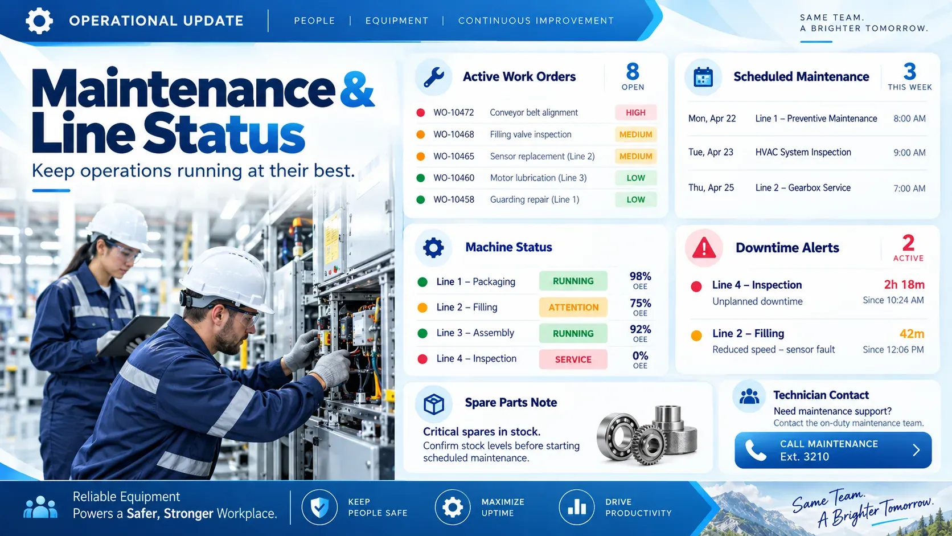This screenshot has height=536, width=952.
Task: Click the RUNNING badge for Line 1 – Packaging
Action: coord(573,281)
